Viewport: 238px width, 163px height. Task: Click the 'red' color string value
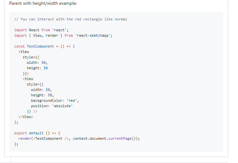[x=73, y=100]
